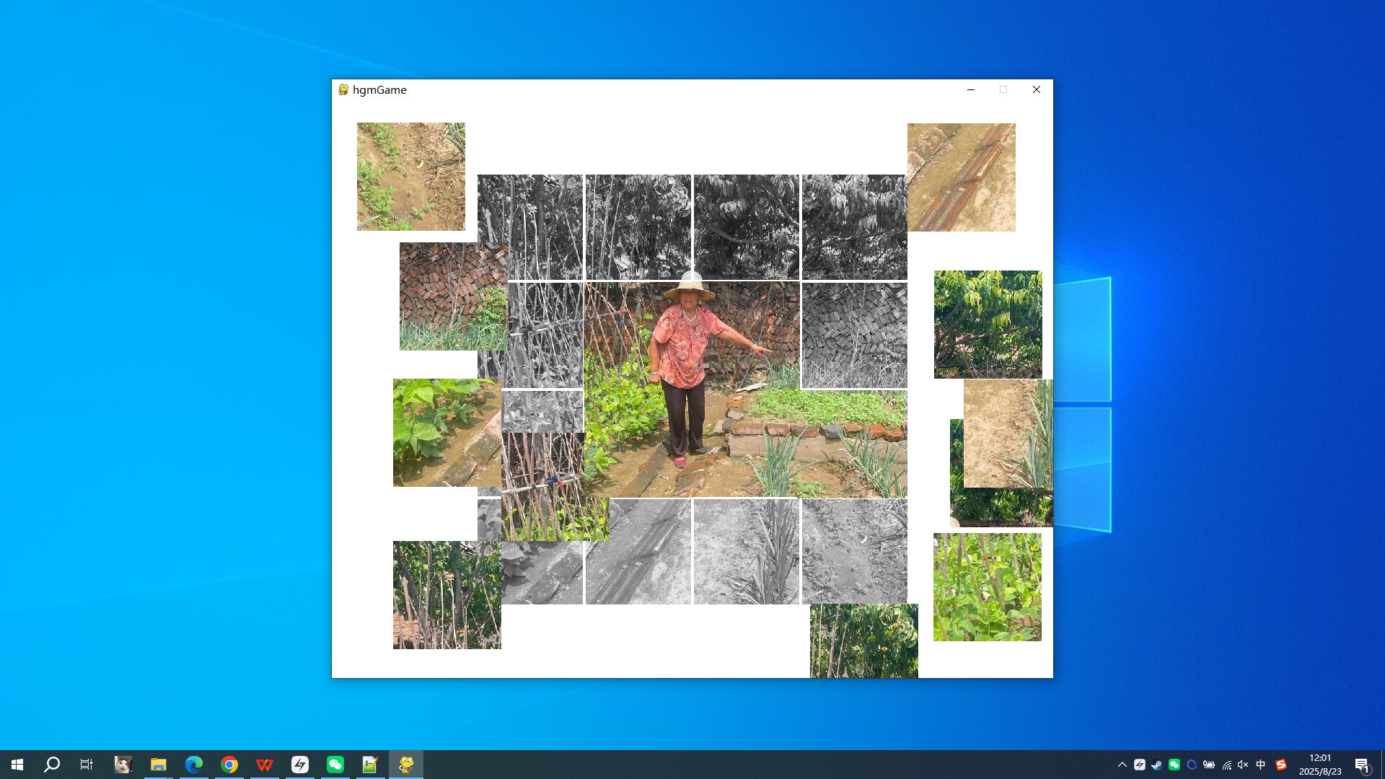Pick the peach tree puzzle piece
Screen dimensions: 1385x779
coord(988,324)
